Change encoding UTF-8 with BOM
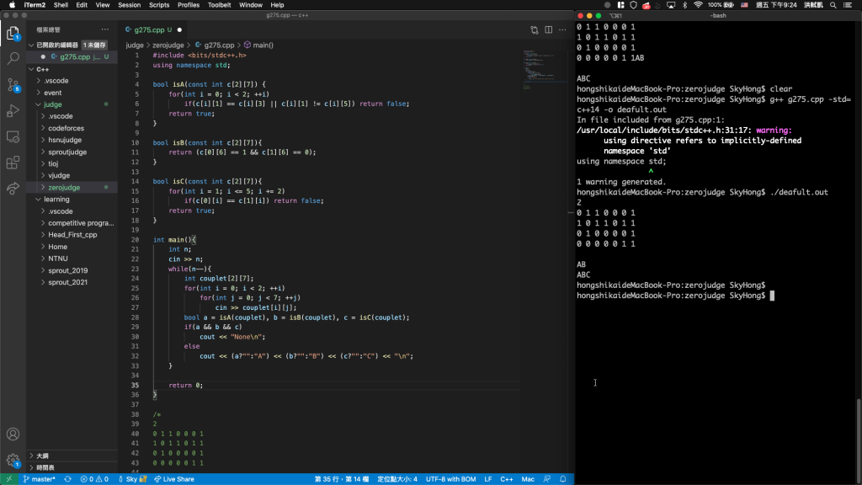The width and height of the screenshot is (862, 485). (x=451, y=479)
